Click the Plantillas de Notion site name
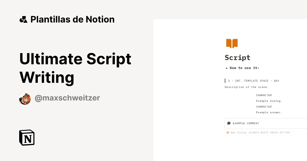Viewport: 307px width, 161px height. pyautogui.click(x=72, y=19)
